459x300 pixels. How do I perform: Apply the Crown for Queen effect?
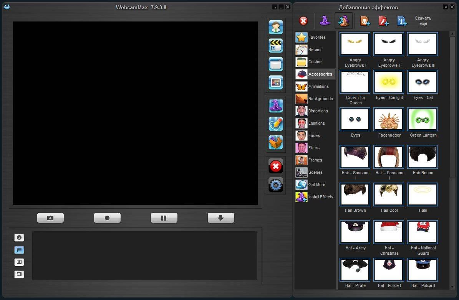355,82
